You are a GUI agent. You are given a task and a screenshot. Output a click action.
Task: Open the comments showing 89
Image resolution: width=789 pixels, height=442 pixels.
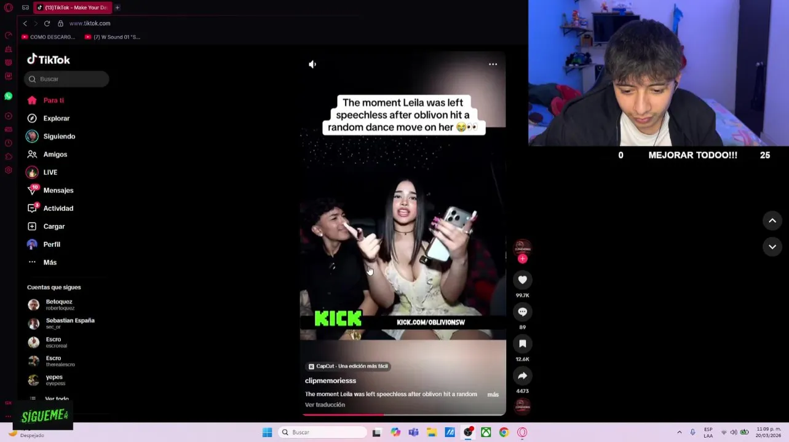coord(522,312)
